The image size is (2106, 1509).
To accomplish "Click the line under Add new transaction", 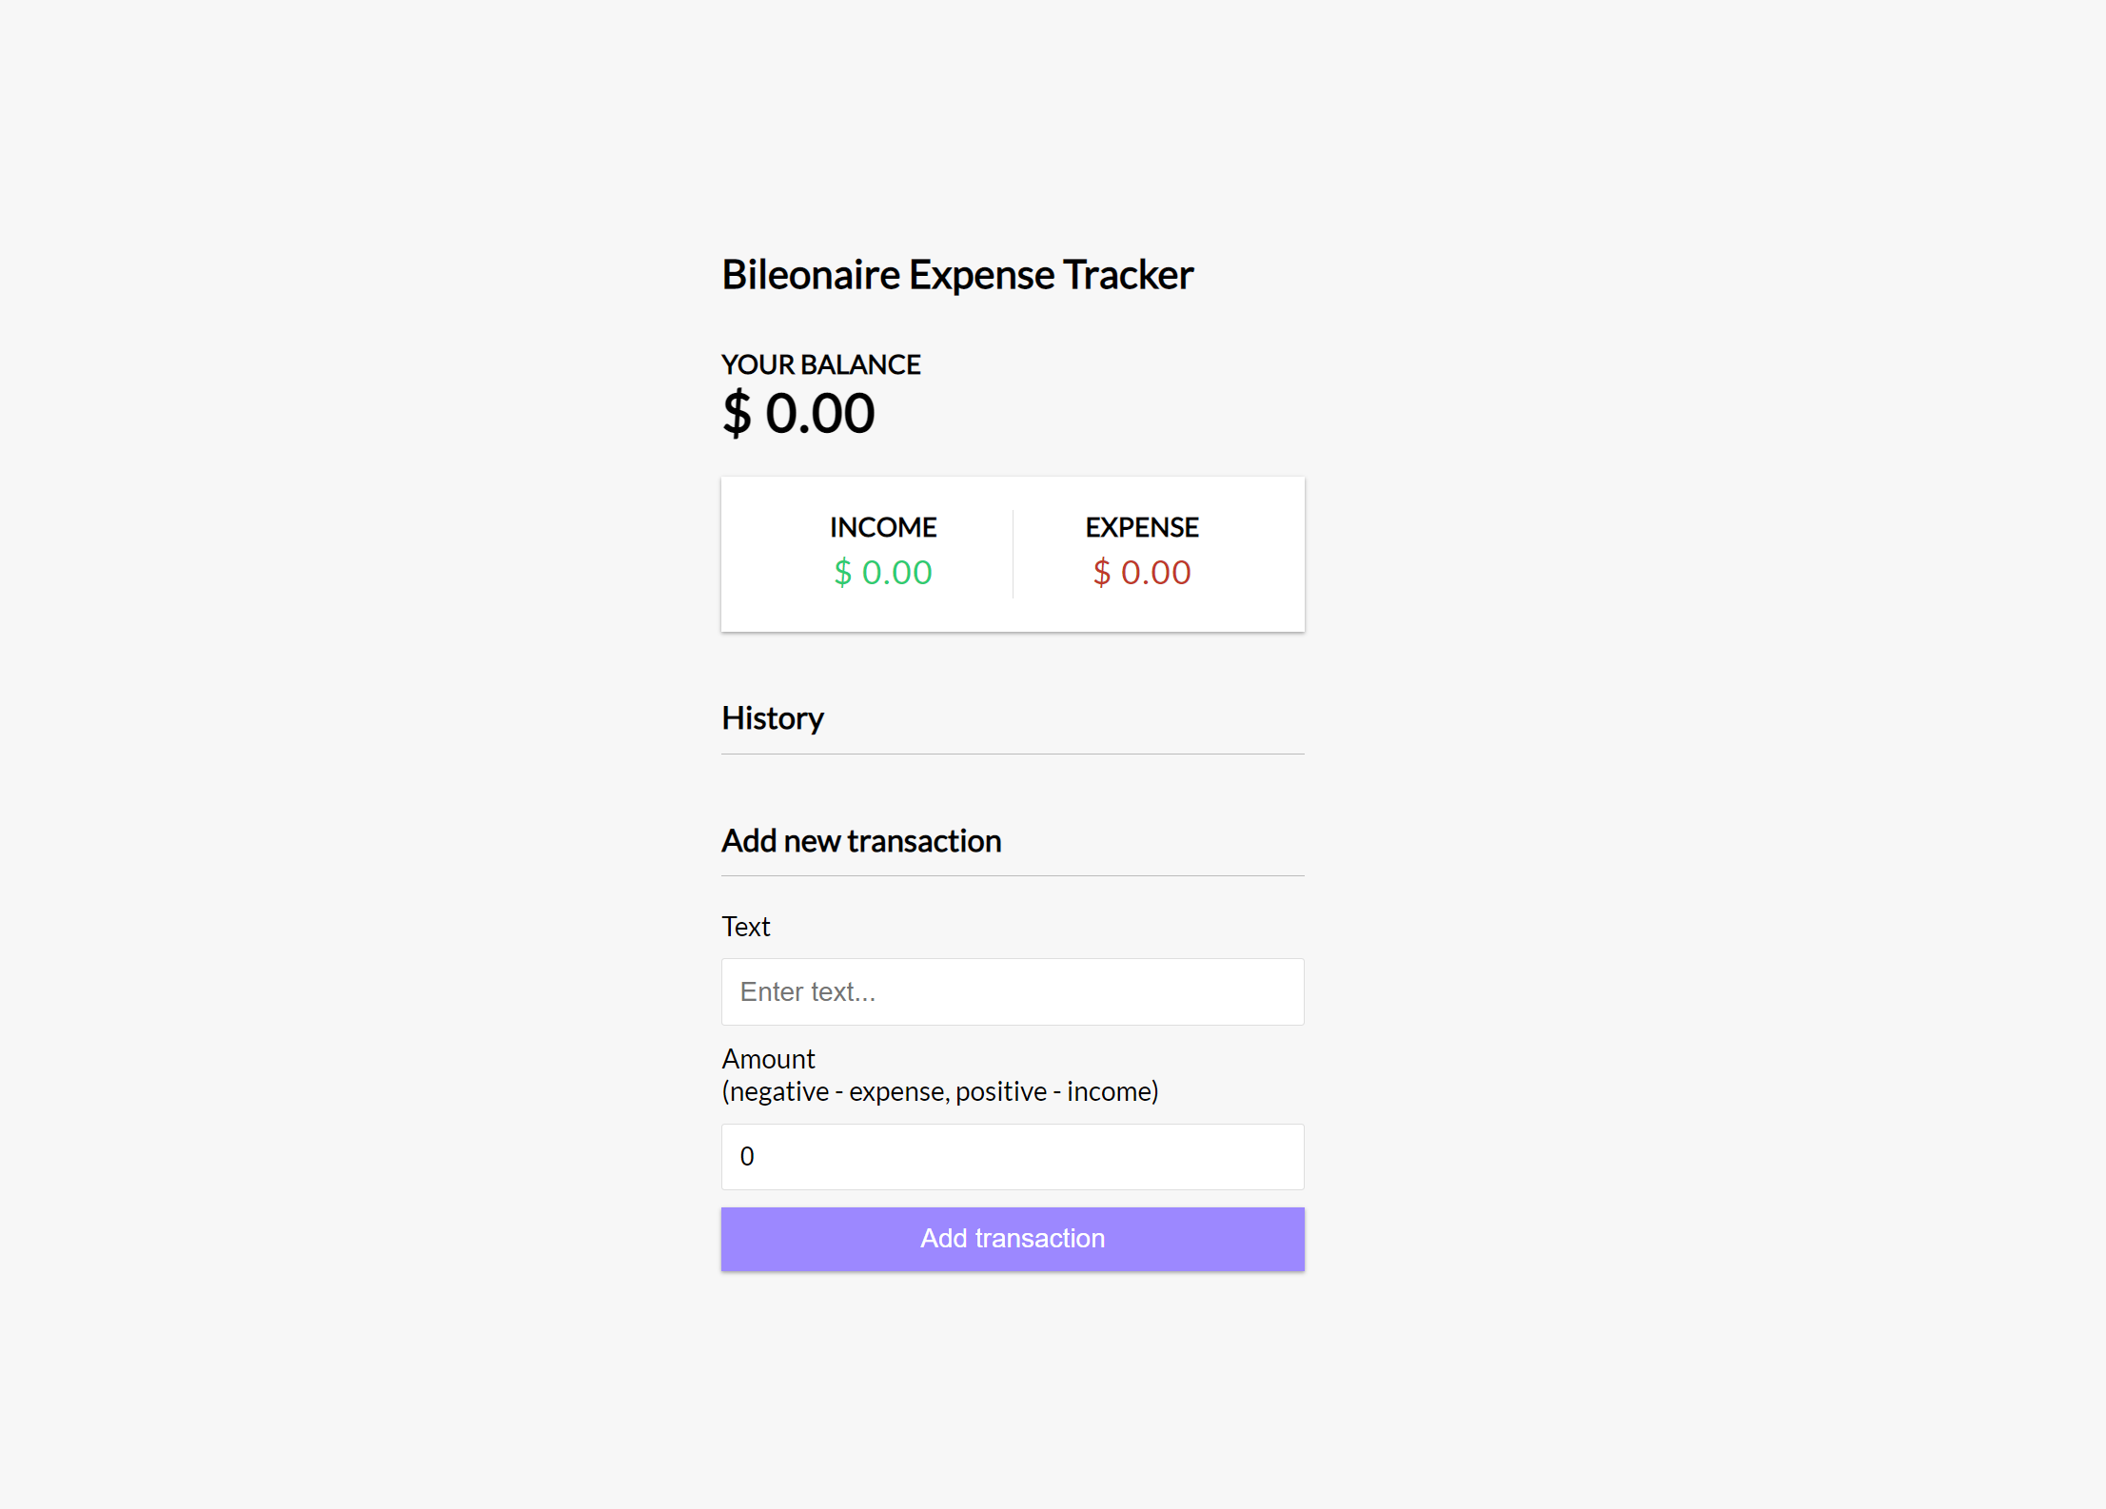I will [1013, 875].
